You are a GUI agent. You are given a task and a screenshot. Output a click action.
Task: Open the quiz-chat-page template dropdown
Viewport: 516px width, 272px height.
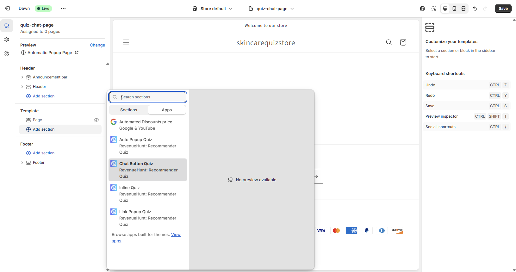coord(271,9)
